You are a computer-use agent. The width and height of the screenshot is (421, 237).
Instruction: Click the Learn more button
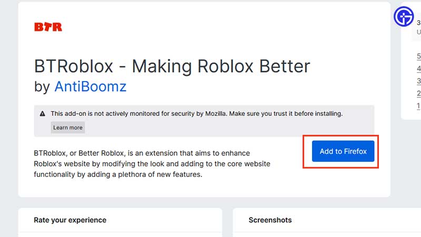(68, 127)
